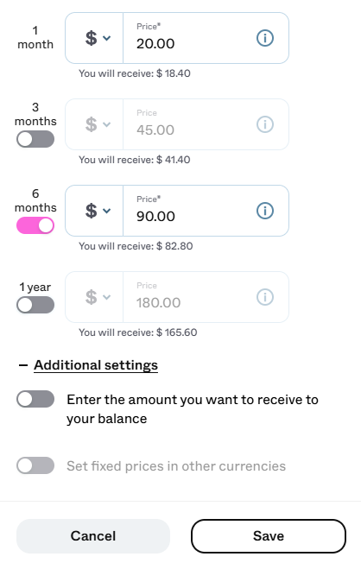The width and height of the screenshot is (361, 563).
Task: Toggle Set fixed prices in other currencies
Action: point(35,465)
